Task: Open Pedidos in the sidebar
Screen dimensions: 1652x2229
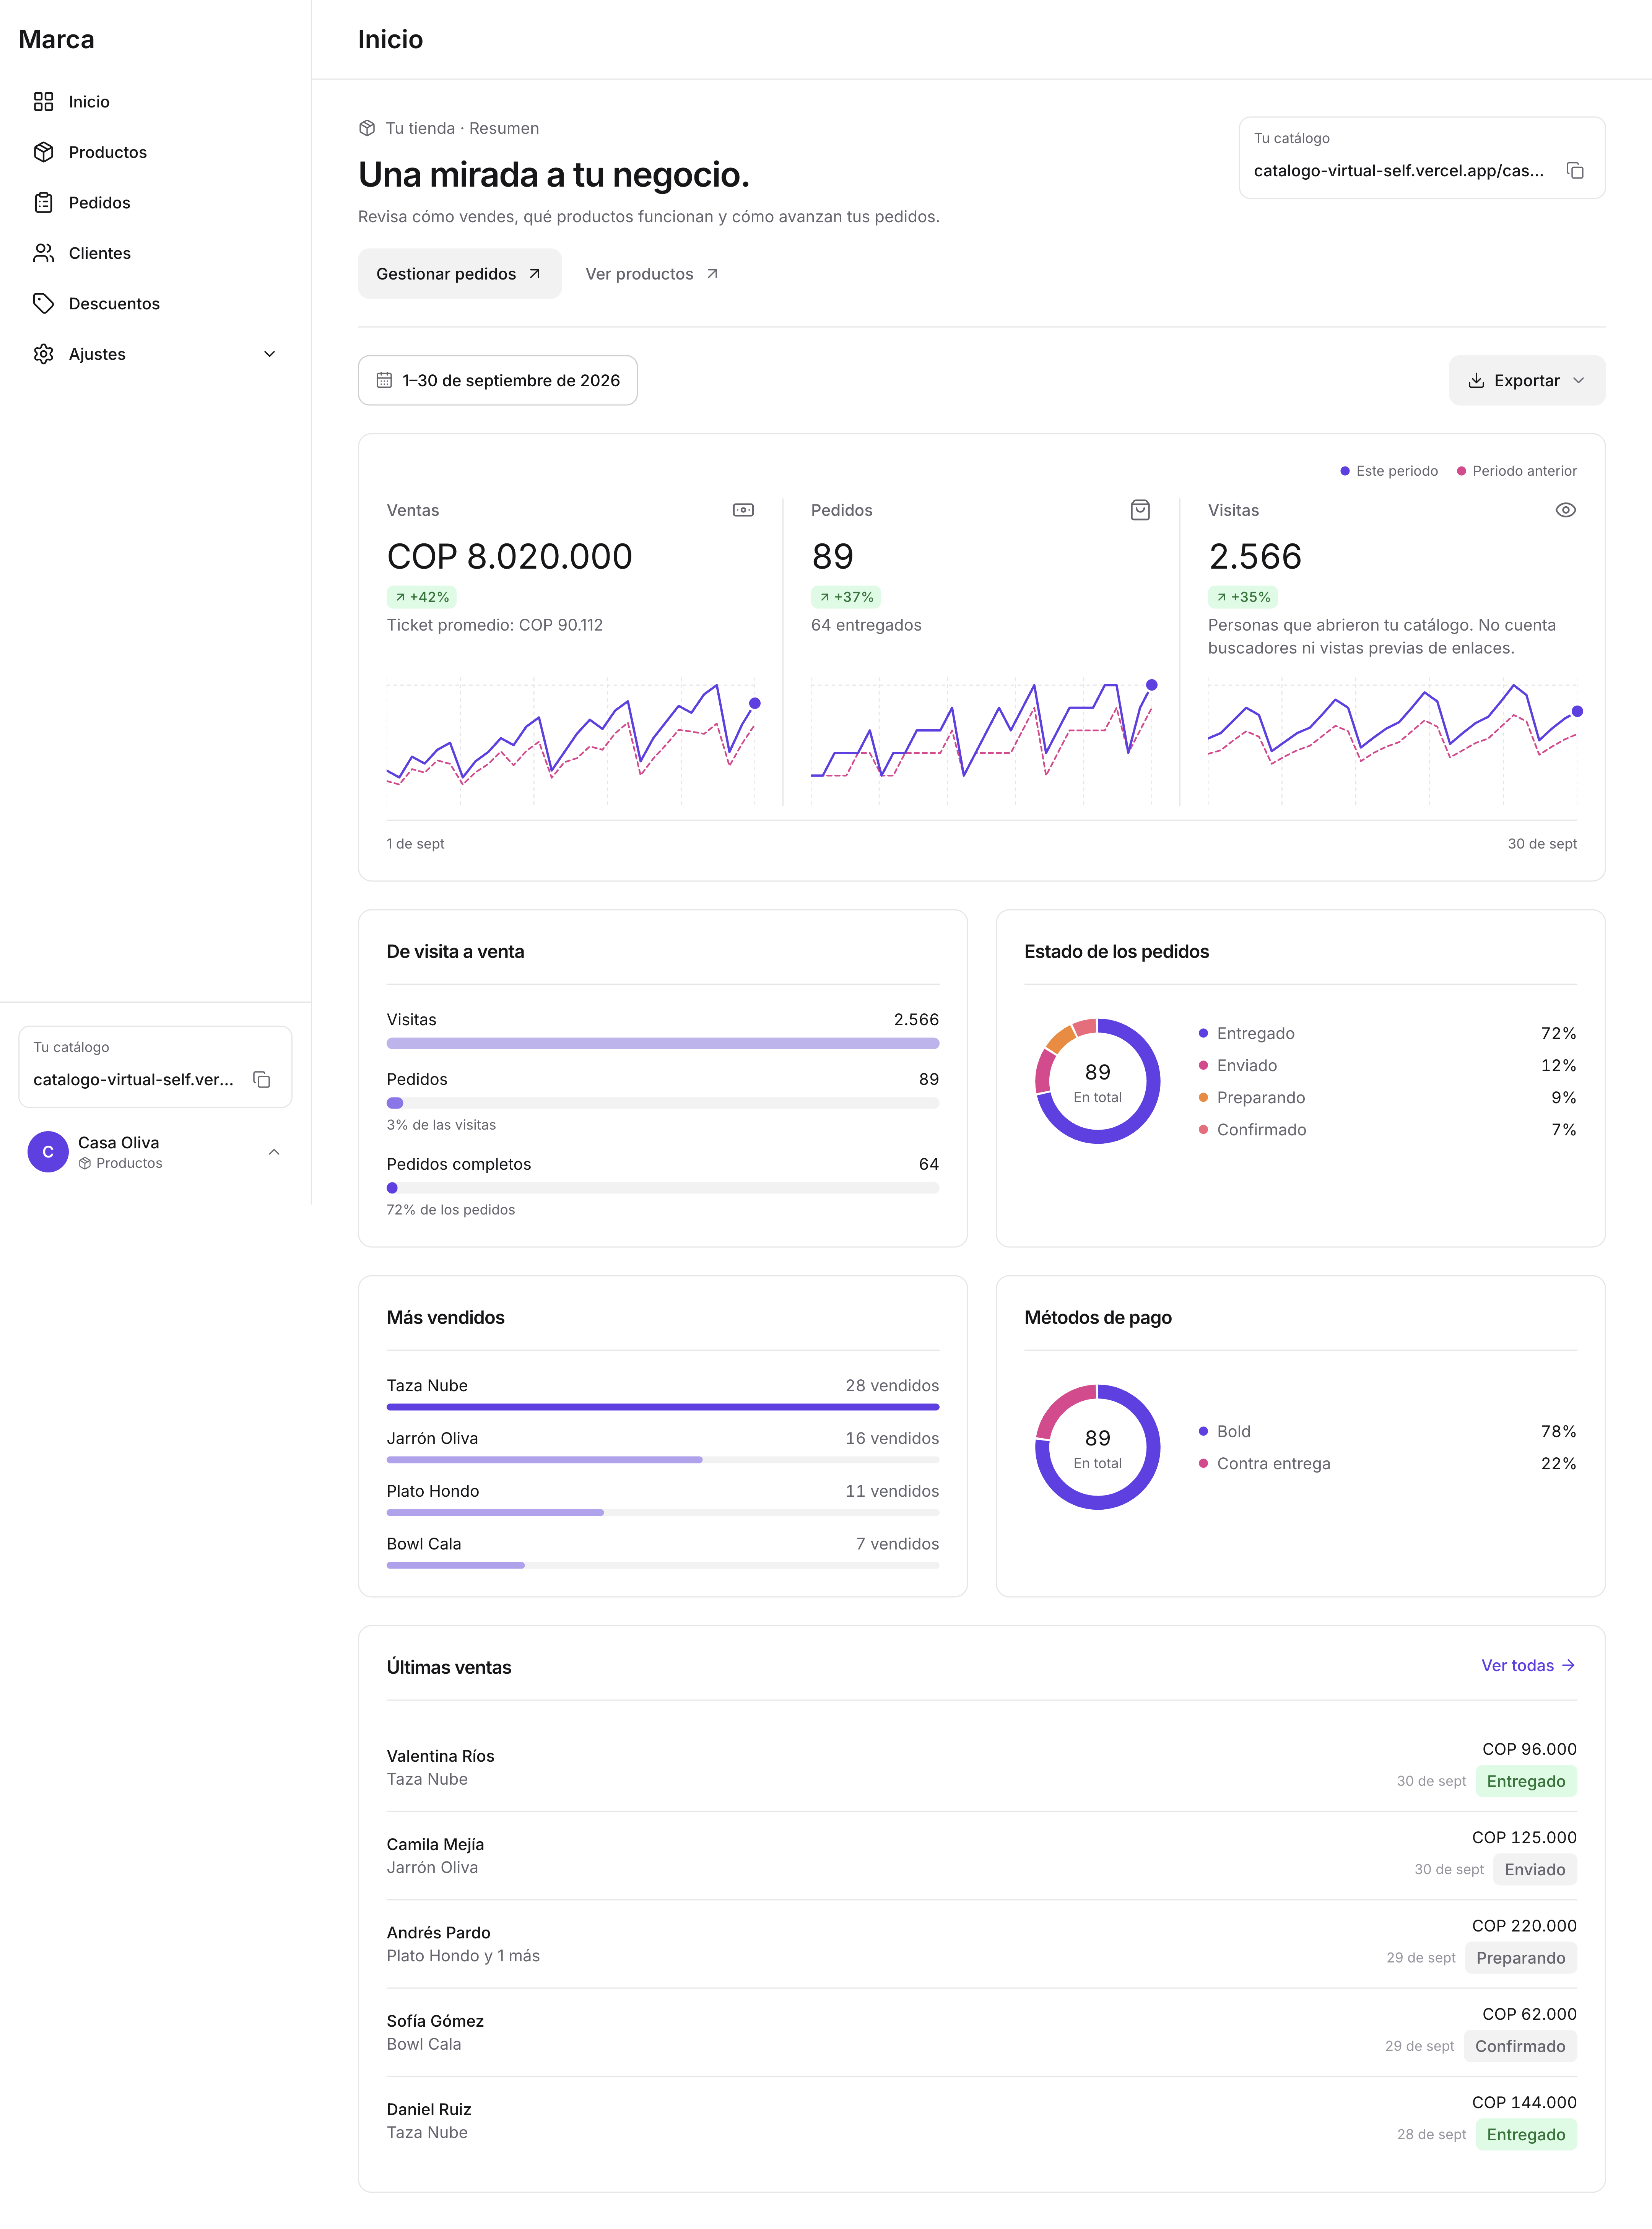Action: [x=155, y=203]
